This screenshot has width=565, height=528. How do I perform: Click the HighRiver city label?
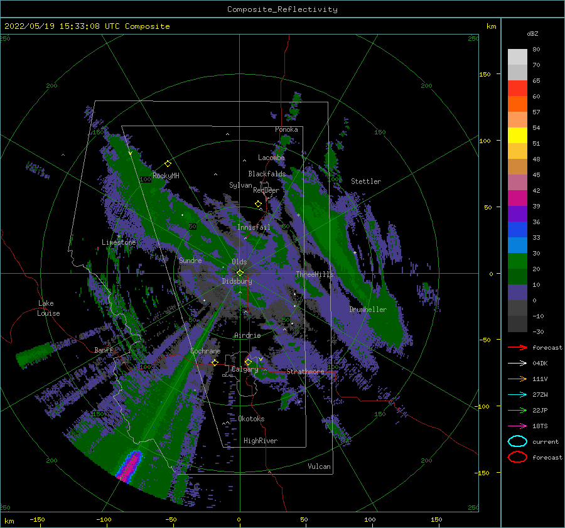coord(261,441)
